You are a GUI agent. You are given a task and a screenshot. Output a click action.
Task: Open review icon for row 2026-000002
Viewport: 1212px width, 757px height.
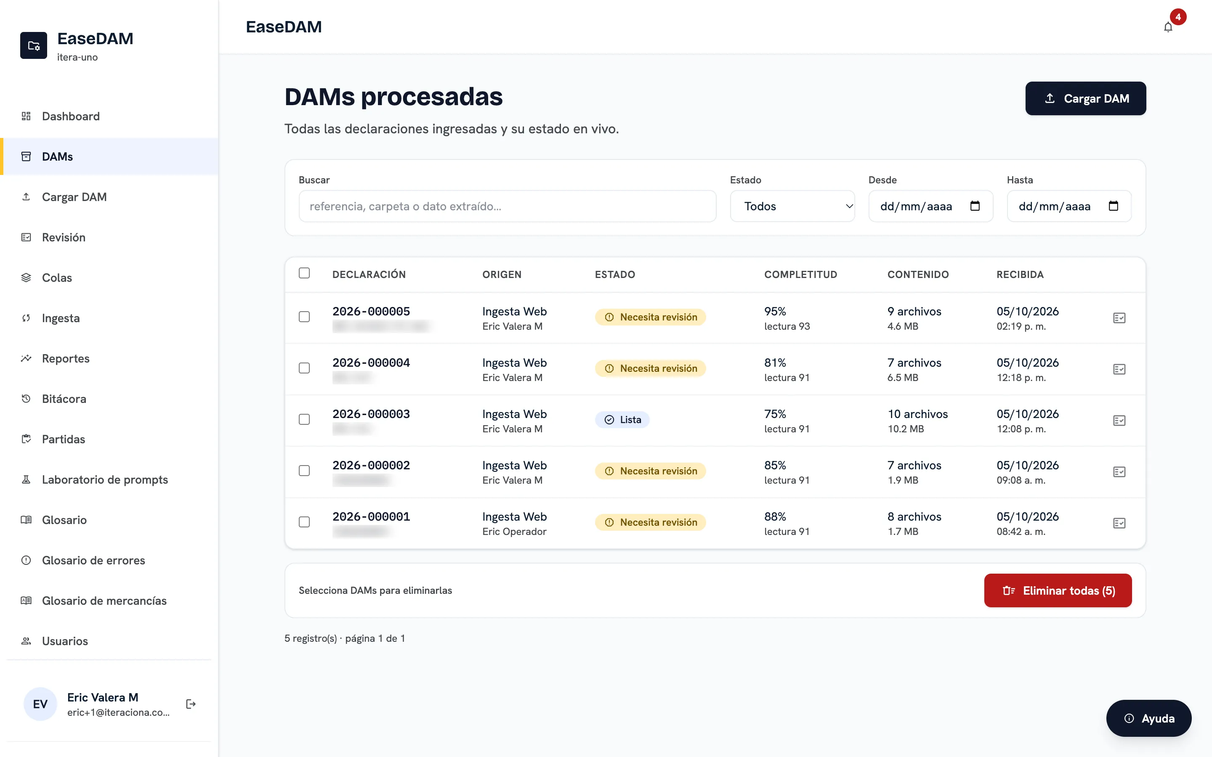pyautogui.click(x=1119, y=472)
